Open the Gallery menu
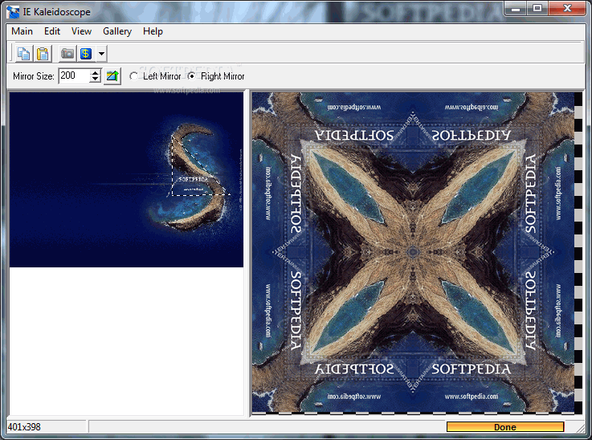The image size is (592, 440). click(x=117, y=31)
